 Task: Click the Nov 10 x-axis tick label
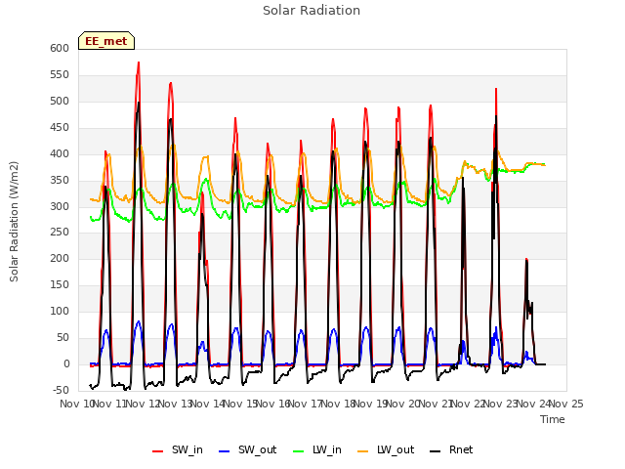[x=77, y=404]
